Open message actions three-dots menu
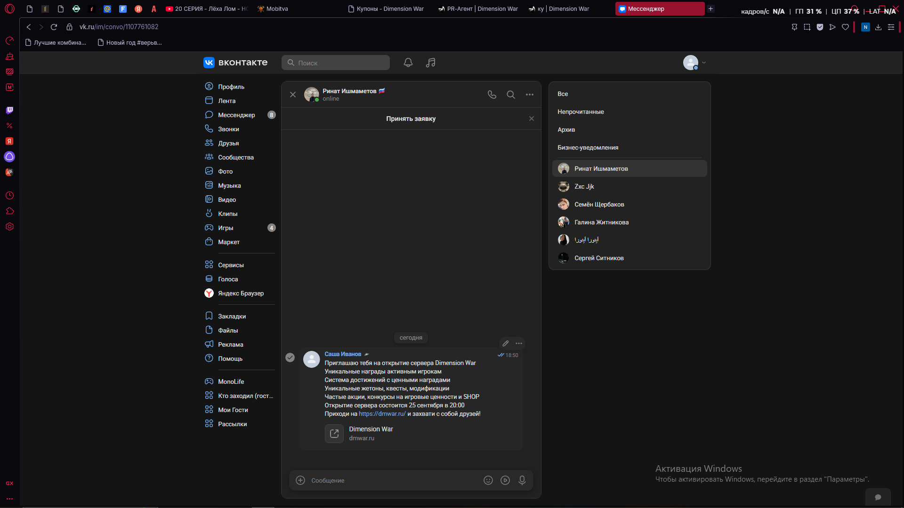The height and width of the screenshot is (508, 904). click(519, 343)
